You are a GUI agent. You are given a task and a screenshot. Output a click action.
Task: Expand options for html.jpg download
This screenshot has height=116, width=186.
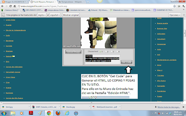(x=29, y=107)
